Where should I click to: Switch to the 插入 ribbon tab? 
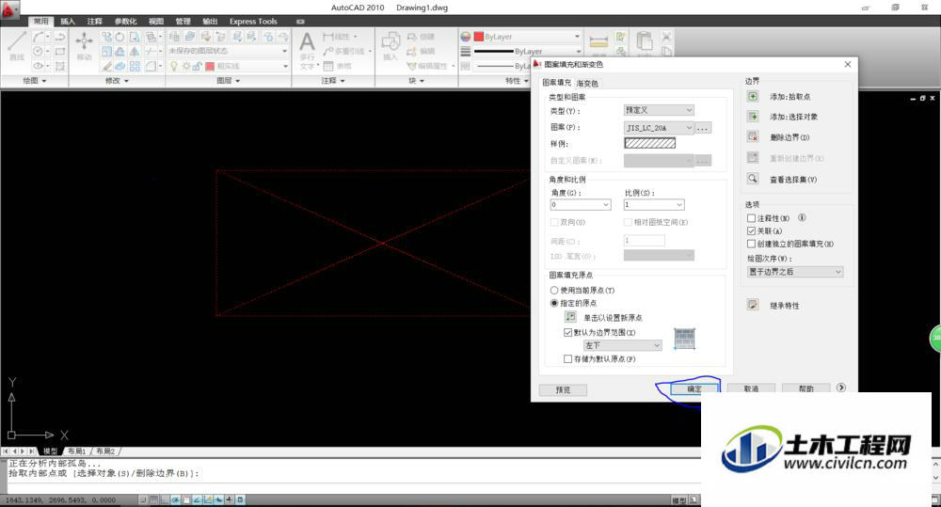click(67, 22)
